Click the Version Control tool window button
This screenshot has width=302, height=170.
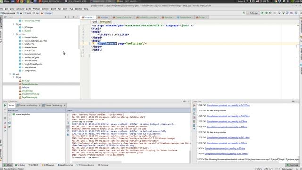point(85,165)
